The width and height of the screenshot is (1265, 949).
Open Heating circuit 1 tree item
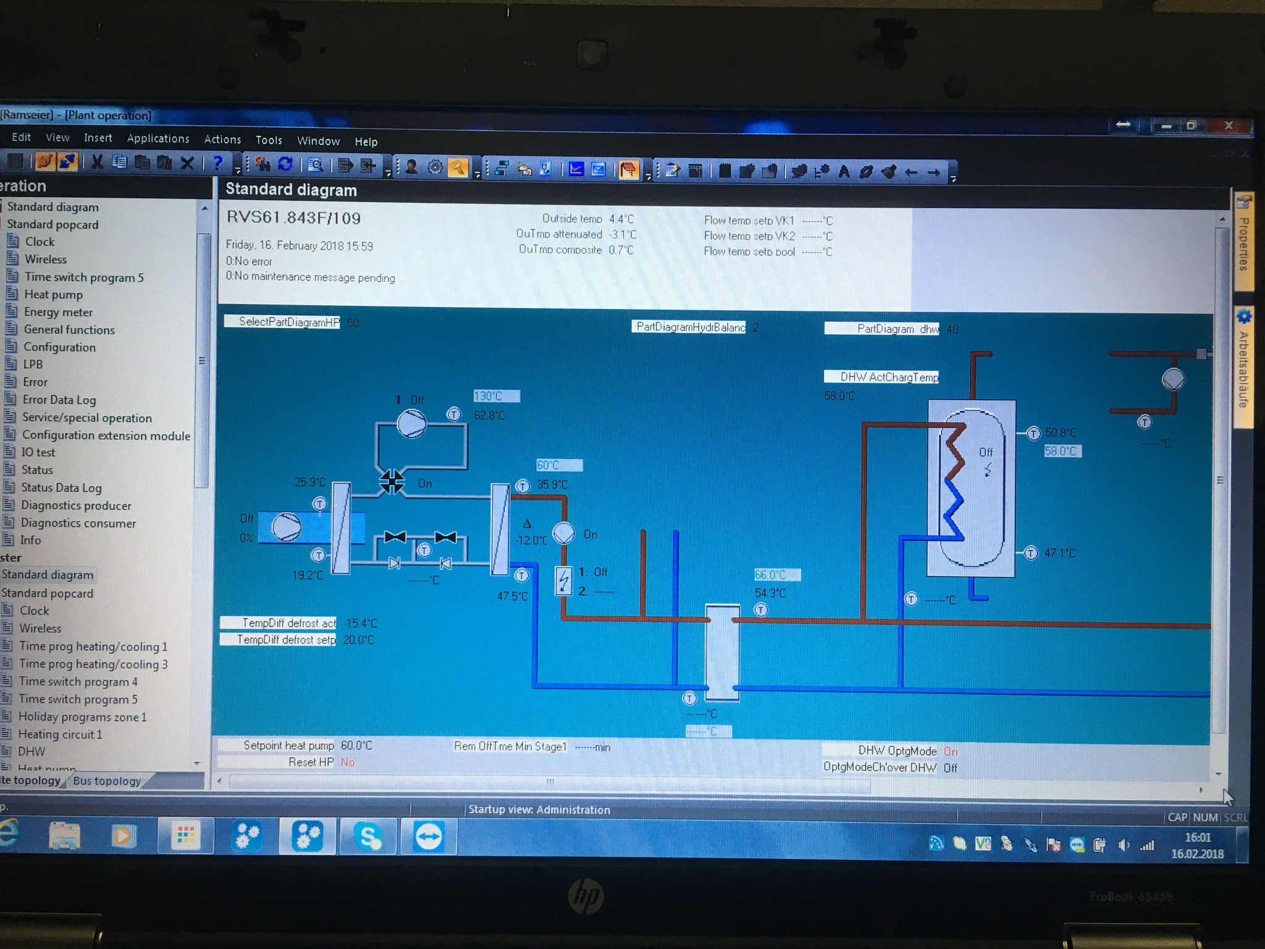pos(60,734)
